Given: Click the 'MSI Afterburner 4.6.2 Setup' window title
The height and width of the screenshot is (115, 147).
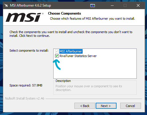Looking at the screenshot, I should [30, 5].
